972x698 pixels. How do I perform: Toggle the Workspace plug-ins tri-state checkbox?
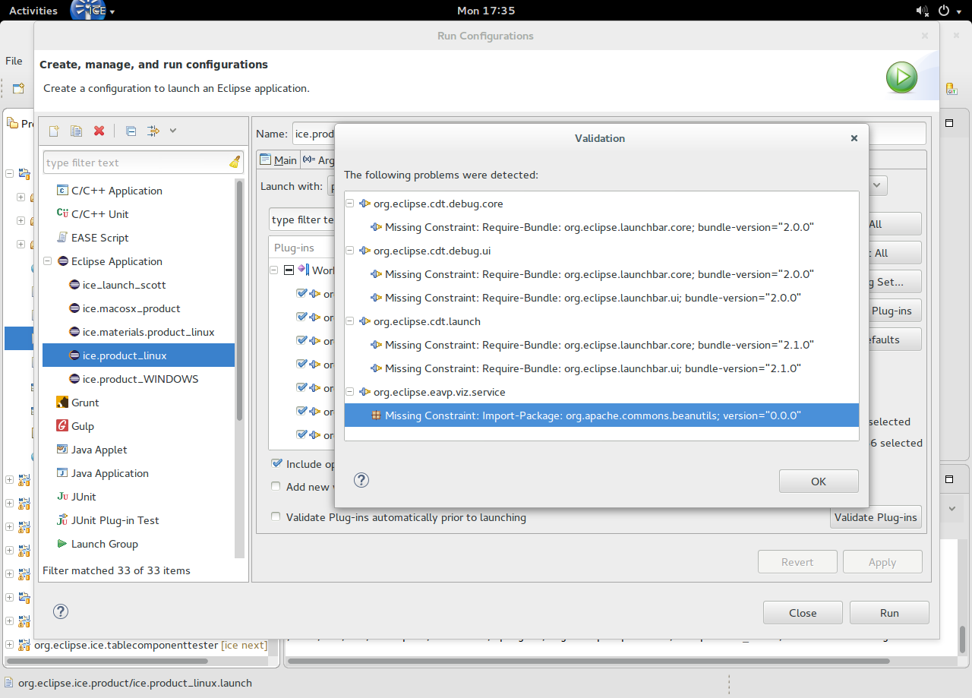(289, 270)
